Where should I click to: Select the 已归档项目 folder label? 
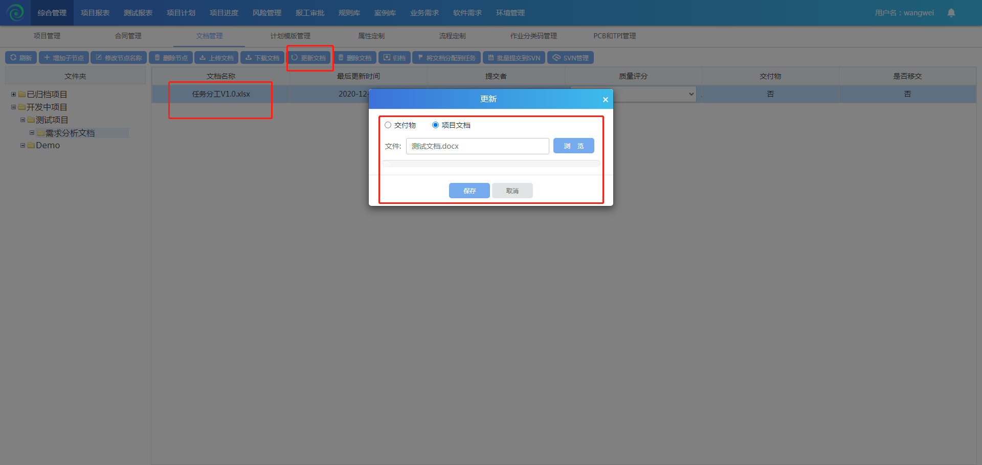click(x=47, y=95)
